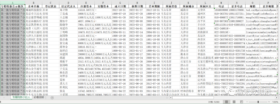Image resolution: width=280 pixels, height=104 pixels.
Task: Select the cell 通州区
Action: coord(205,14)
